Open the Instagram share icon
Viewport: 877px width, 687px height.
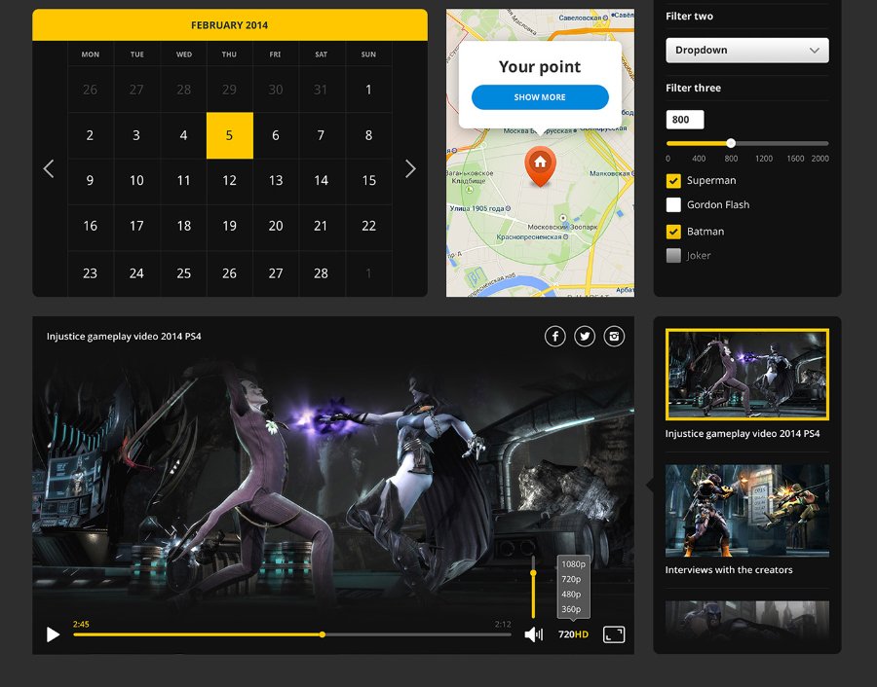(x=614, y=337)
